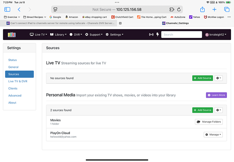The width and height of the screenshot is (234, 162).
Task: Click the lightning bolt icon in navbar
Action: (x=157, y=34)
